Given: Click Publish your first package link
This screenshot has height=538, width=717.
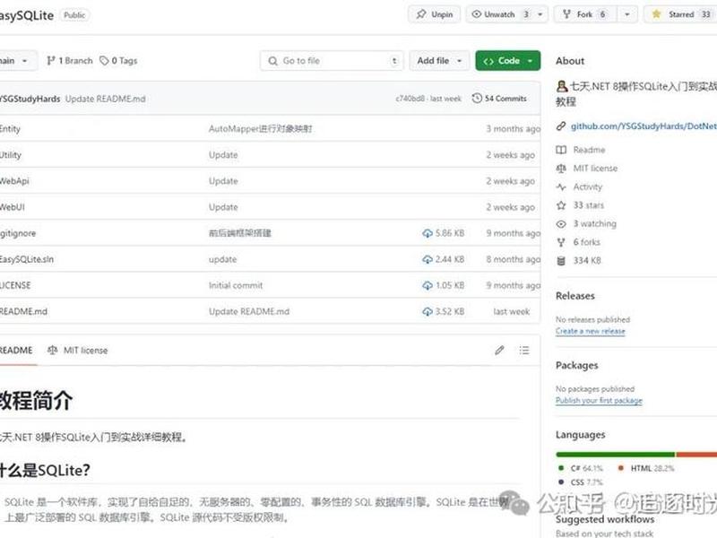Looking at the screenshot, I should (599, 400).
